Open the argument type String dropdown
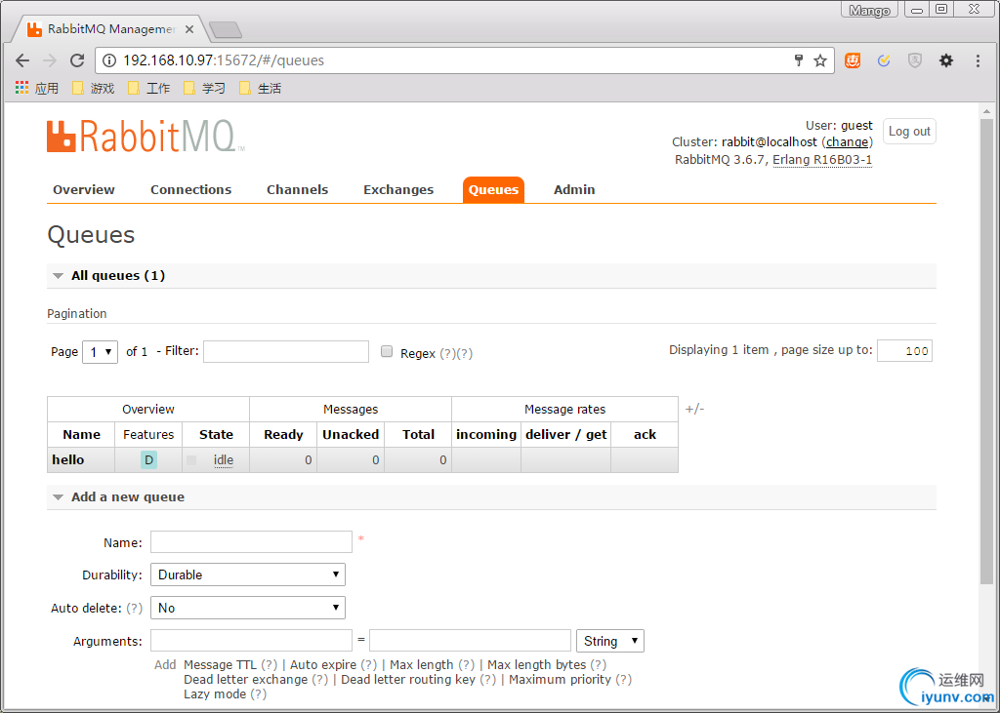This screenshot has width=1000, height=713. click(x=610, y=641)
